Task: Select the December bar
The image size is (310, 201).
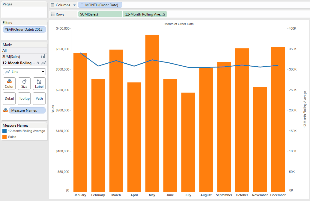Action: (x=278, y=119)
